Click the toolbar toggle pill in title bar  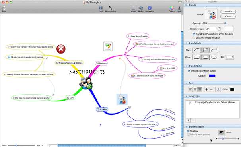point(180,2)
